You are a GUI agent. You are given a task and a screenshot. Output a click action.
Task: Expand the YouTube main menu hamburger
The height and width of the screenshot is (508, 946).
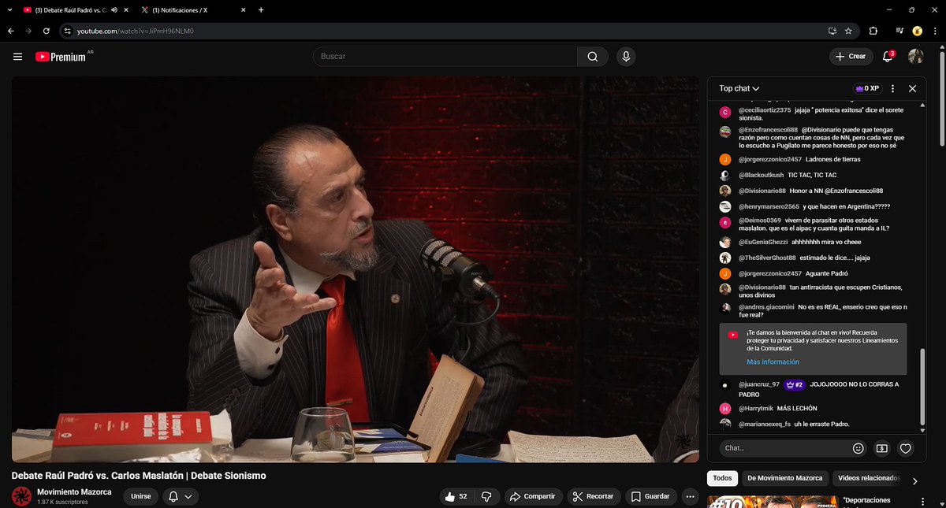pyautogui.click(x=17, y=56)
